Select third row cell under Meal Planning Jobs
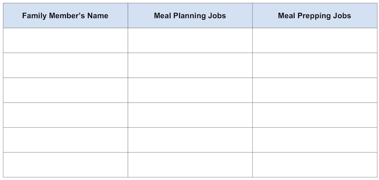The width and height of the screenshot is (379, 180). (x=190, y=90)
